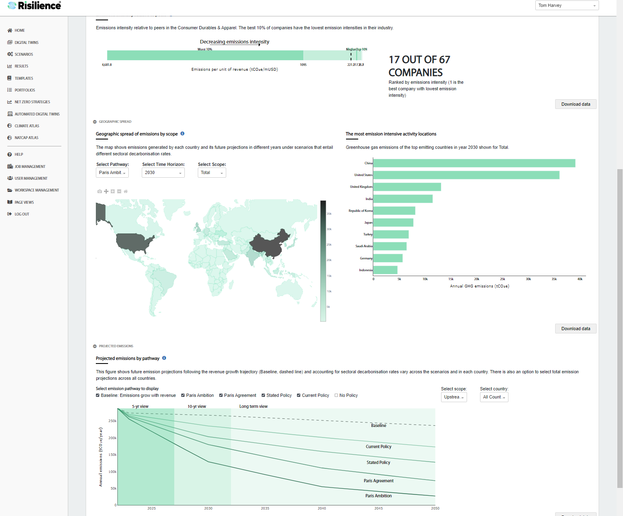Zoom in on the world map

tap(112, 192)
